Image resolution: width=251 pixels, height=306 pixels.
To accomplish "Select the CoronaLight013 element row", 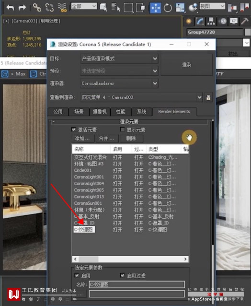I will [x=130, y=197].
